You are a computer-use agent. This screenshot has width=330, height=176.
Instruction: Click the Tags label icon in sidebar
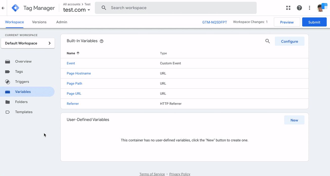(8, 72)
